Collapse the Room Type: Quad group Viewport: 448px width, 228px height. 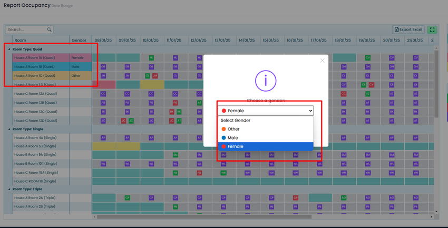pyautogui.click(x=9, y=49)
